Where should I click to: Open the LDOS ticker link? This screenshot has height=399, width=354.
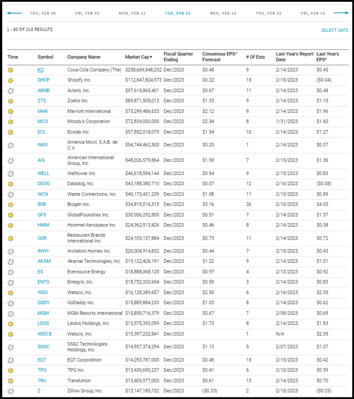click(x=44, y=323)
